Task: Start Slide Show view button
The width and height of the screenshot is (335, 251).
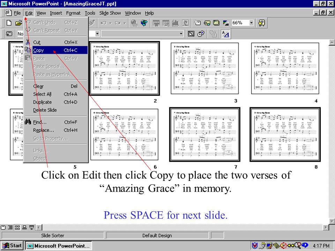Action: pos(32,228)
